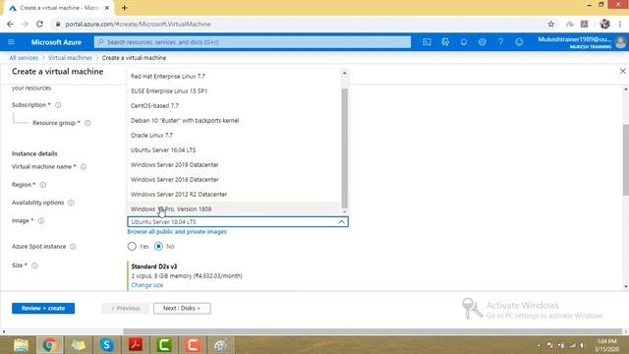Viewport: 629px width, 354px height.
Task: Click the info icon next to Region
Action: (x=43, y=185)
